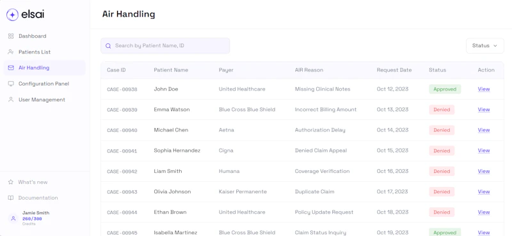Click Jamie Smith's avatar icon
Image resolution: width=512 pixels, height=236 pixels.
(x=13, y=218)
